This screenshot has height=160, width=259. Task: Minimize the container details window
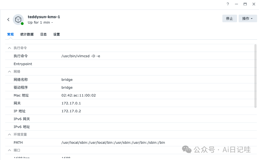coord(236,4)
